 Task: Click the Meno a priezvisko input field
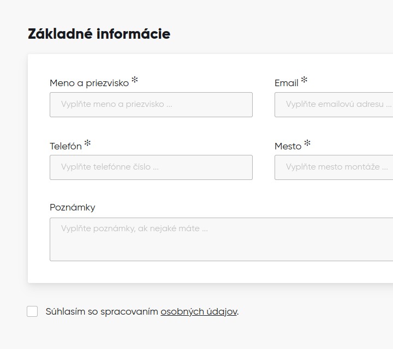pyautogui.click(x=151, y=105)
